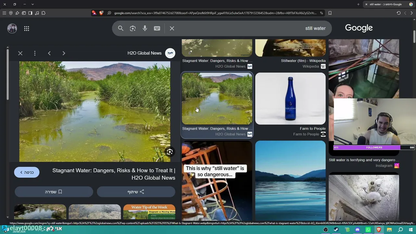Open the Brave VPN shield icon

pos(11,13)
